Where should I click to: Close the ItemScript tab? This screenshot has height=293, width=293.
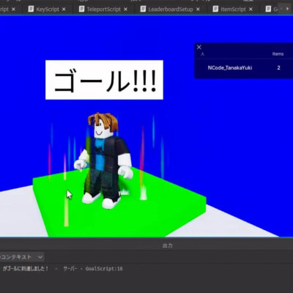(251, 10)
